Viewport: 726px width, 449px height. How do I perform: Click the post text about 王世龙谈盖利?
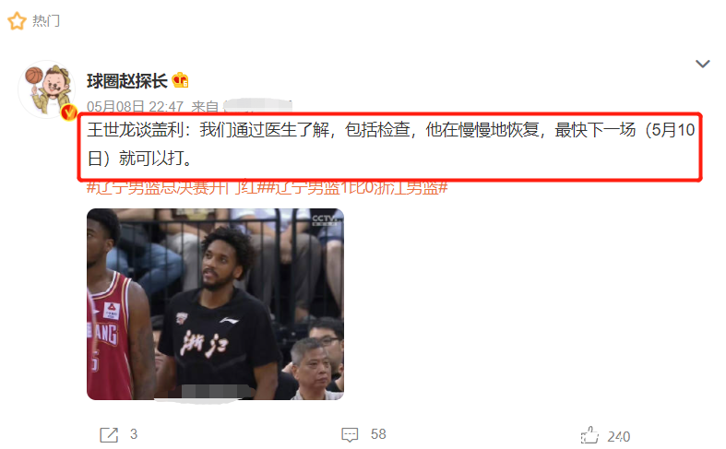pyautogui.click(x=390, y=145)
